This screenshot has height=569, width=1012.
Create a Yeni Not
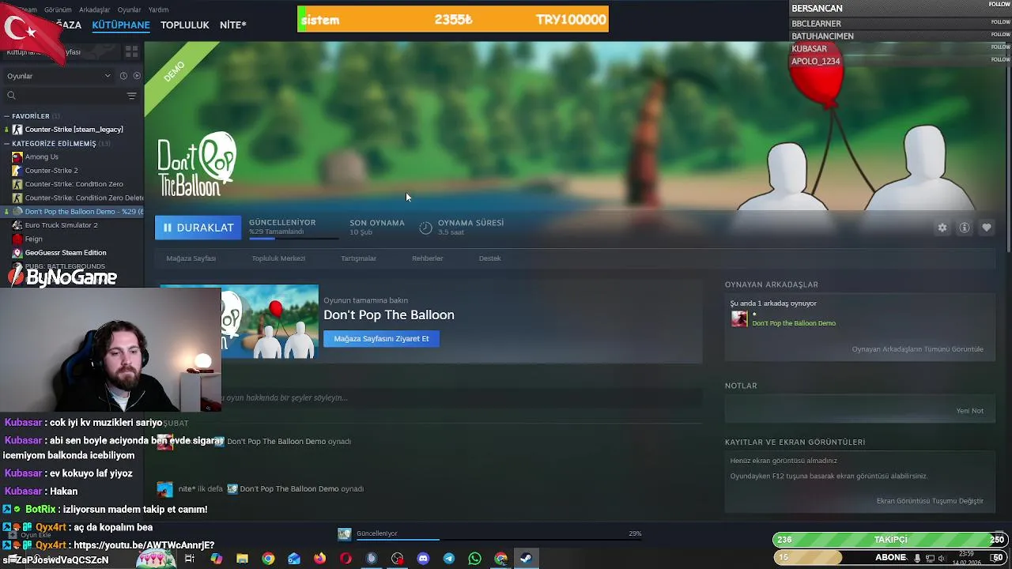tap(969, 411)
